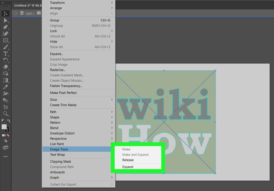
Task: Click the Ungroup menu entry
Action: 79,26
